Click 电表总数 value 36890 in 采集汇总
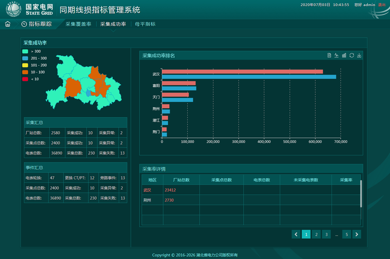This screenshot has height=259, width=390. pyautogui.click(x=57, y=153)
